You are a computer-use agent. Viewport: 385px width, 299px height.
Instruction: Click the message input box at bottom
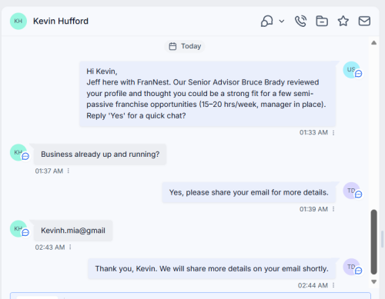click(190, 295)
